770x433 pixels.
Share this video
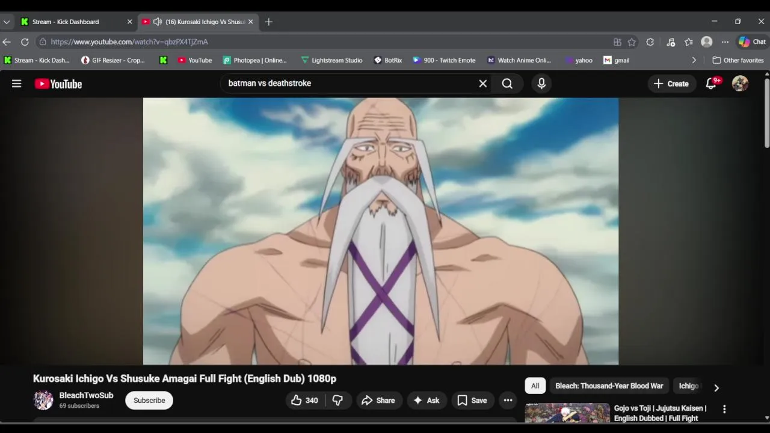(378, 401)
